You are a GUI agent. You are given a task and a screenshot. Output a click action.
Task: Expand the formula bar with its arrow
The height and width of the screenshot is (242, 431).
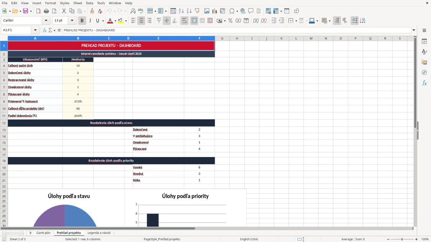pyautogui.click(x=414, y=30)
